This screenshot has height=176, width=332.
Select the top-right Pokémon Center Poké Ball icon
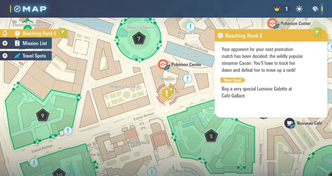(272, 23)
